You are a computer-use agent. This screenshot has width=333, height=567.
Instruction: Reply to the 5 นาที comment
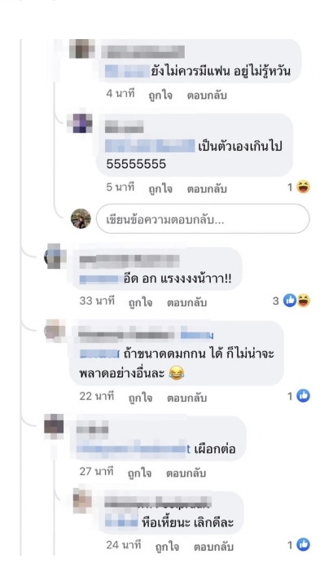click(207, 188)
